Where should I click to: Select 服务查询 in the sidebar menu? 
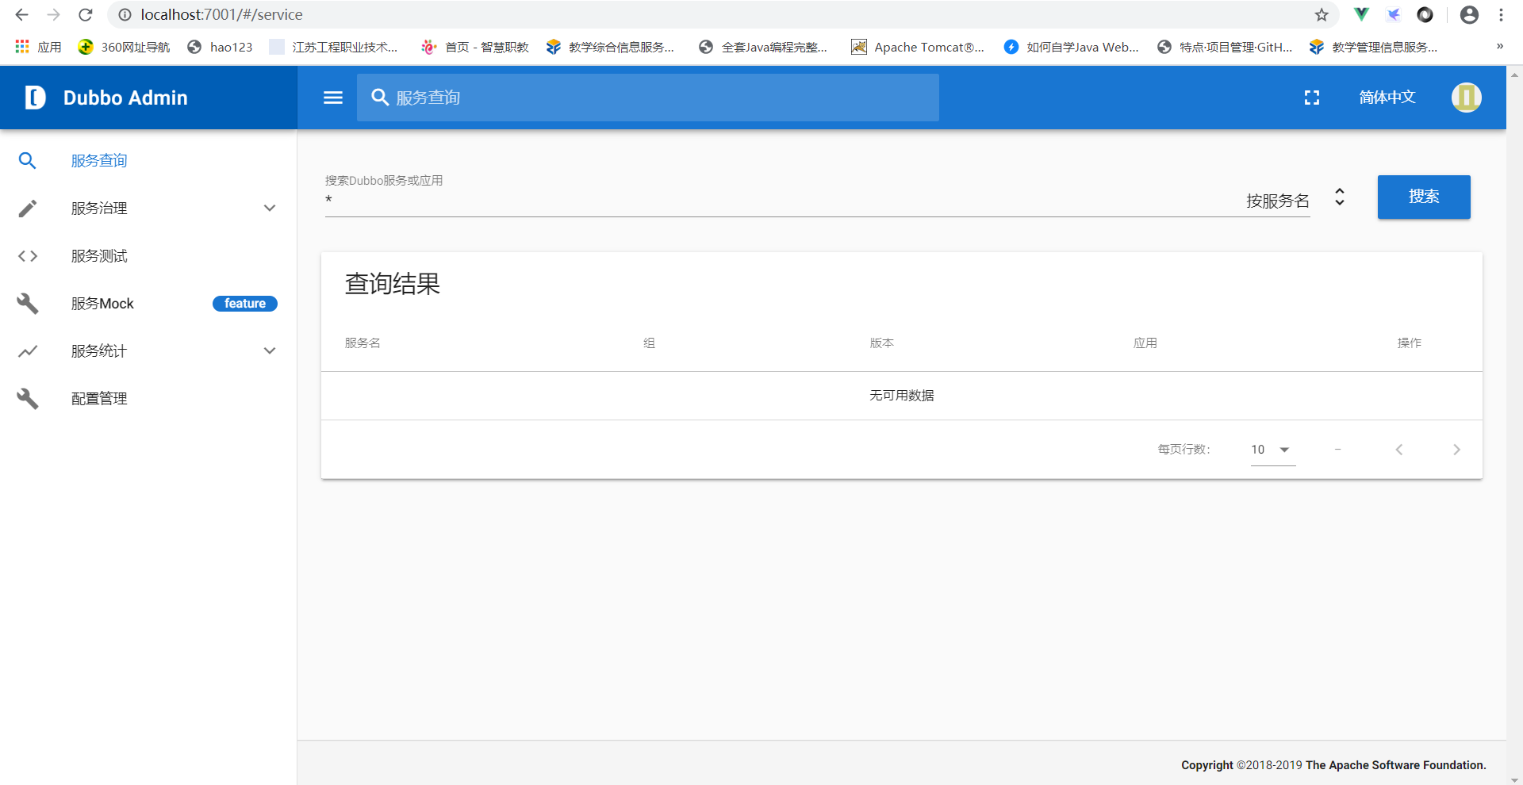tap(98, 160)
